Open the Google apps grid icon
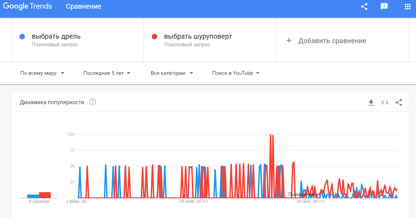Viewport: 416px width, 218px height. [x=407, y=6]
